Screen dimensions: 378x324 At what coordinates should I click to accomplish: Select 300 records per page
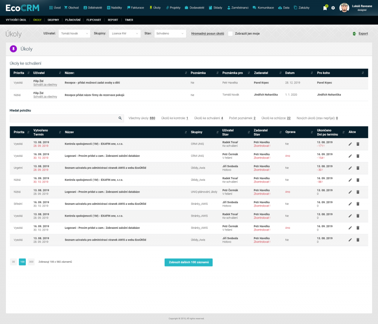[31, 262]
